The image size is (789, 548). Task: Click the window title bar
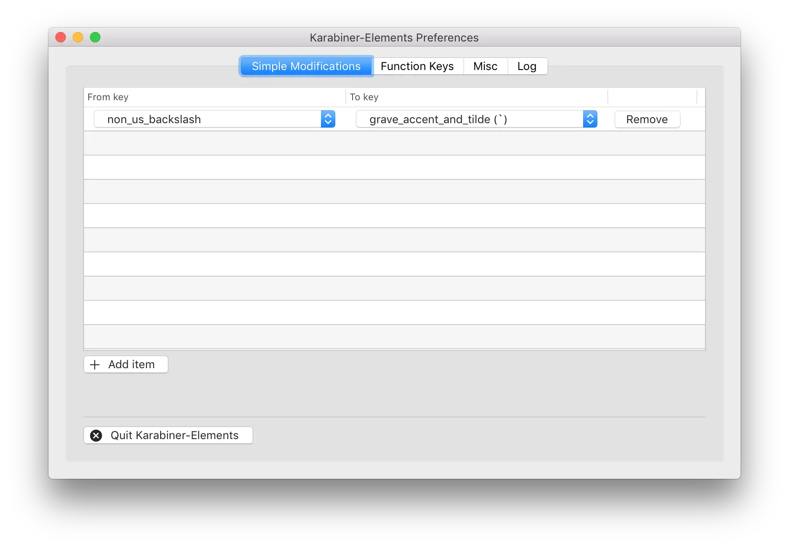point(394,38)
